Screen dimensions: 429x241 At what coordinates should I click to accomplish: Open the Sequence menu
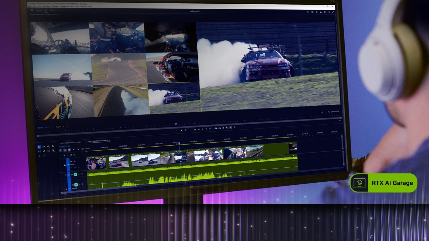46,6
